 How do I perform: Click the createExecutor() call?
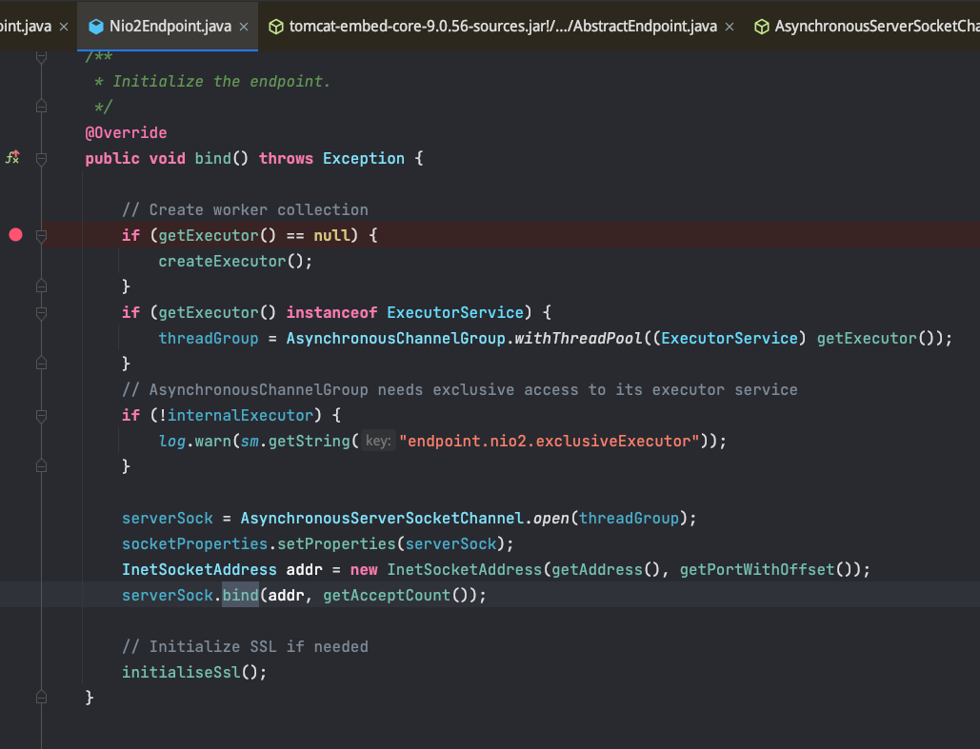coord(235,261)
